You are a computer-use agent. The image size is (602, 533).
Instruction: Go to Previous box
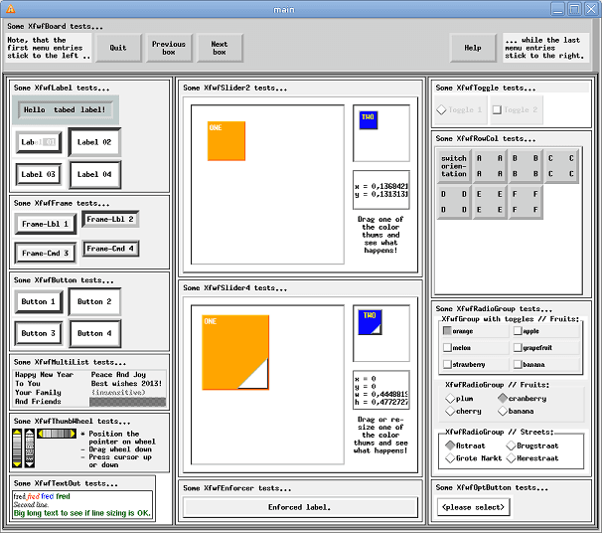(x=169, y=48)
